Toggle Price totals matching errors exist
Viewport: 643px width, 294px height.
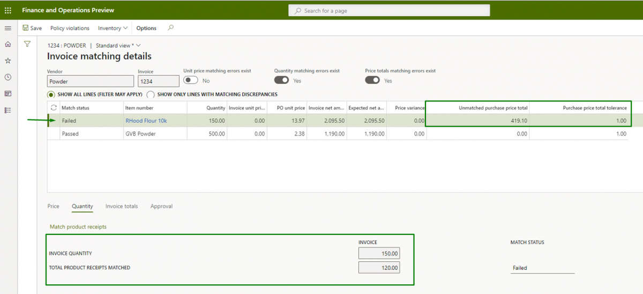372,80
